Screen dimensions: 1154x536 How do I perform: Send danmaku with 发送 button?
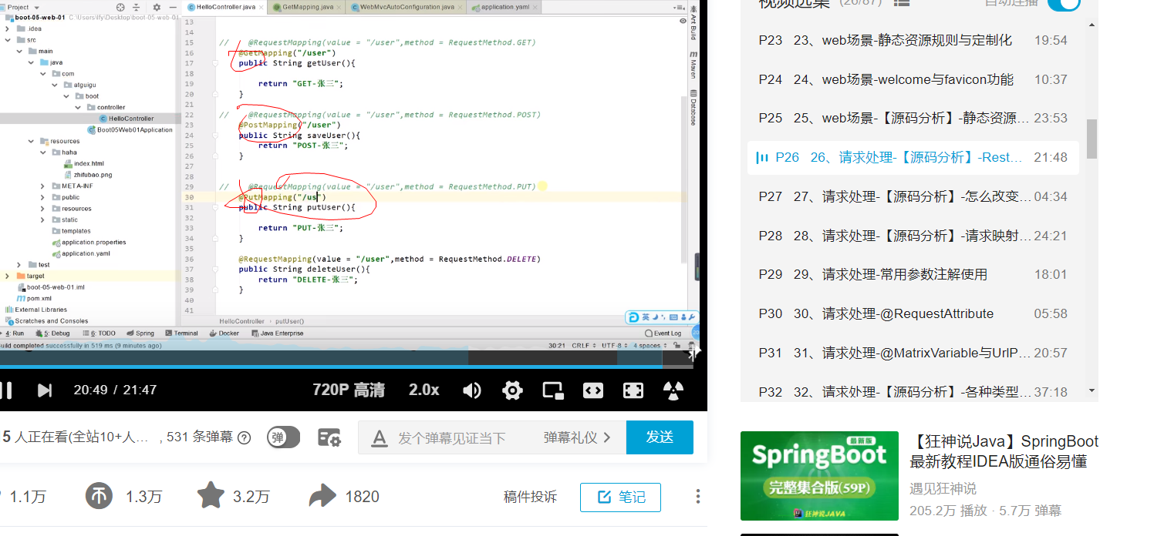point(660,437)
